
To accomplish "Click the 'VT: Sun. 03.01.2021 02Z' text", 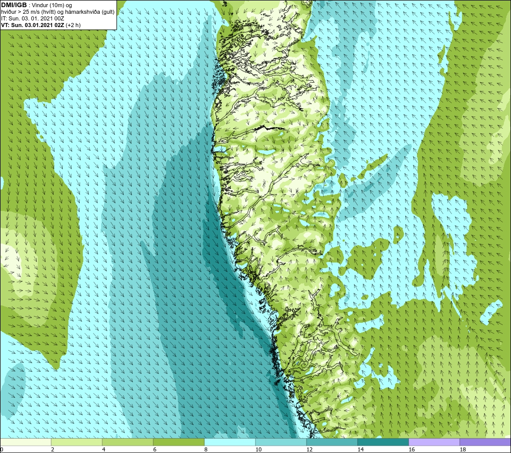I will pyautogui.click(x=33, y=25).
